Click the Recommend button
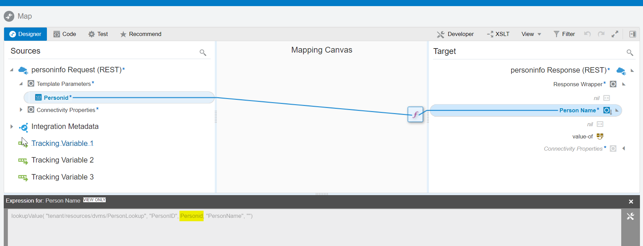The height and width of the screenshot is (246, 643). coord(141,34)
